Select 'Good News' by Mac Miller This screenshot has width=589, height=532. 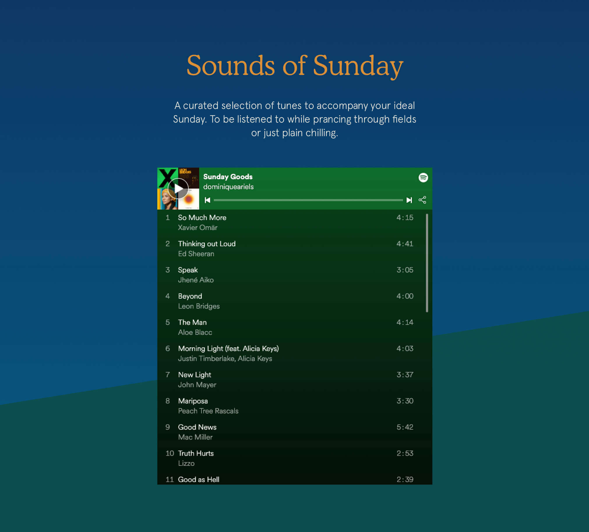[x=197, y=427]
